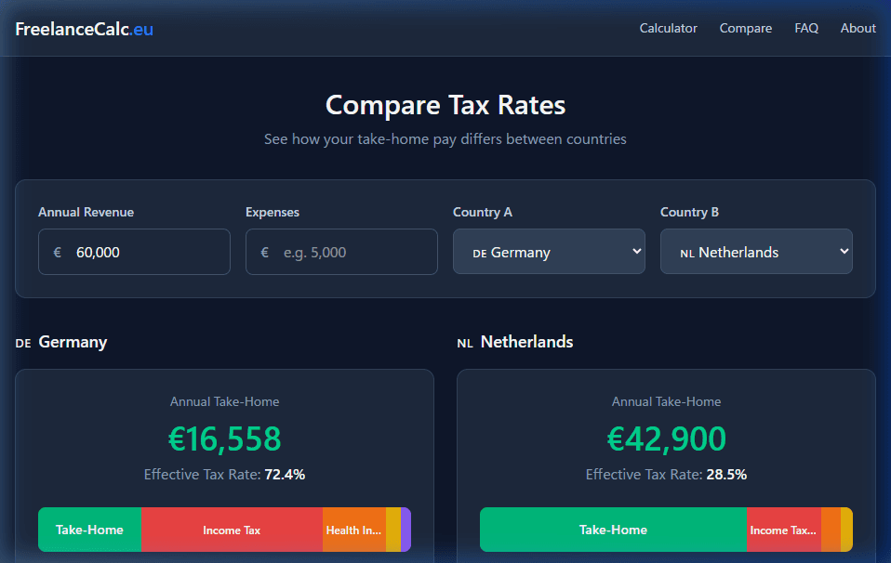
Task: Click Germany's €16,558 take-home amount
Action: [224, 439]
